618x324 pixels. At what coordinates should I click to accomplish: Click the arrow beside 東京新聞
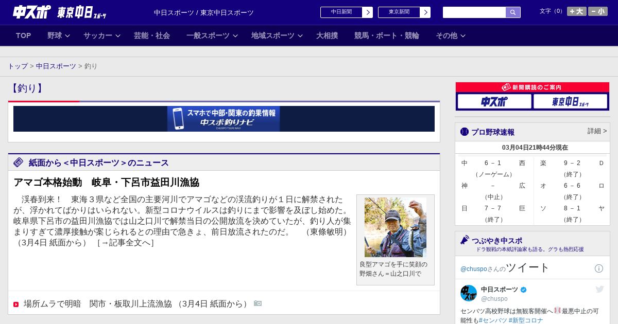click(425, 12)
